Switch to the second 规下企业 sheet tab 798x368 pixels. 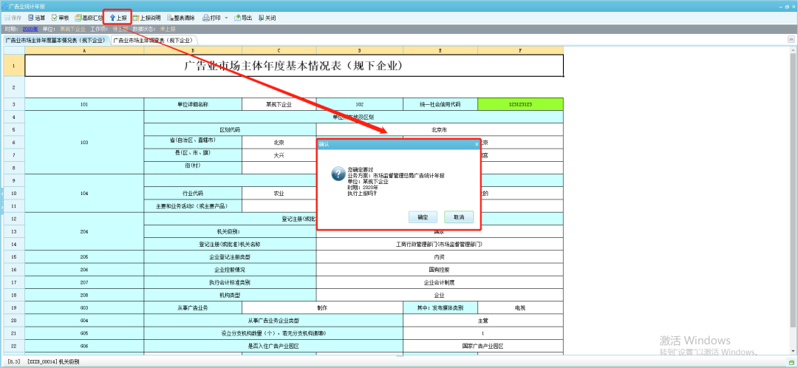(x=153, y=40)
